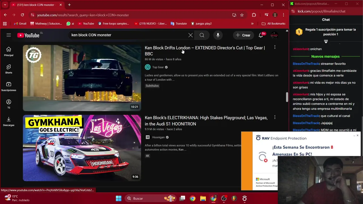
Task: Open the ai WhatsApp bookmark
Action: pyautogui.click(x=70, y=24)
